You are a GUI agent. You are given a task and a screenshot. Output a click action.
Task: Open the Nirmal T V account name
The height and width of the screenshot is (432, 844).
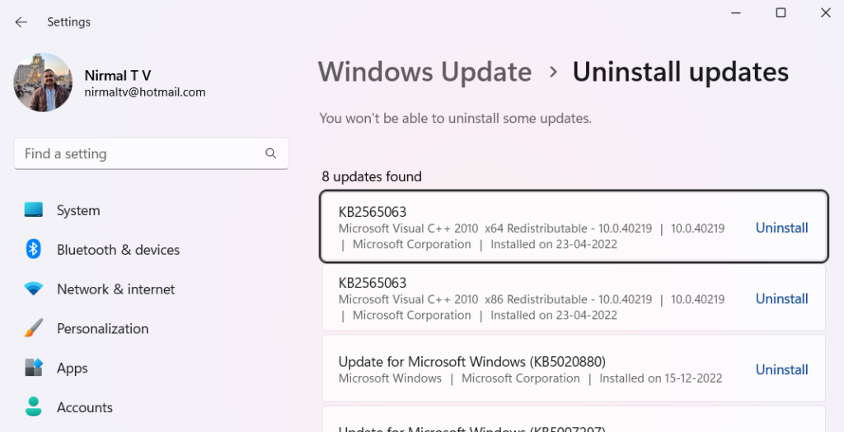(x=117, y=75)
